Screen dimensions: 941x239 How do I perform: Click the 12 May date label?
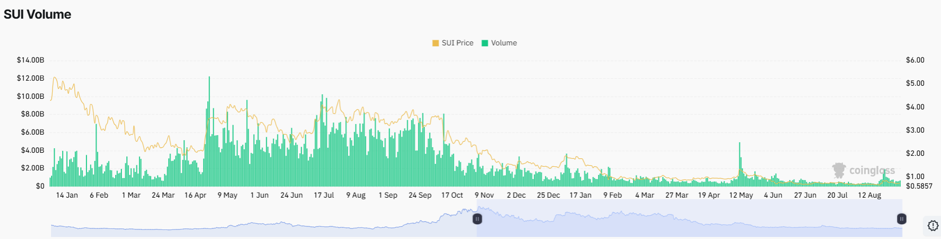(741, 195)
